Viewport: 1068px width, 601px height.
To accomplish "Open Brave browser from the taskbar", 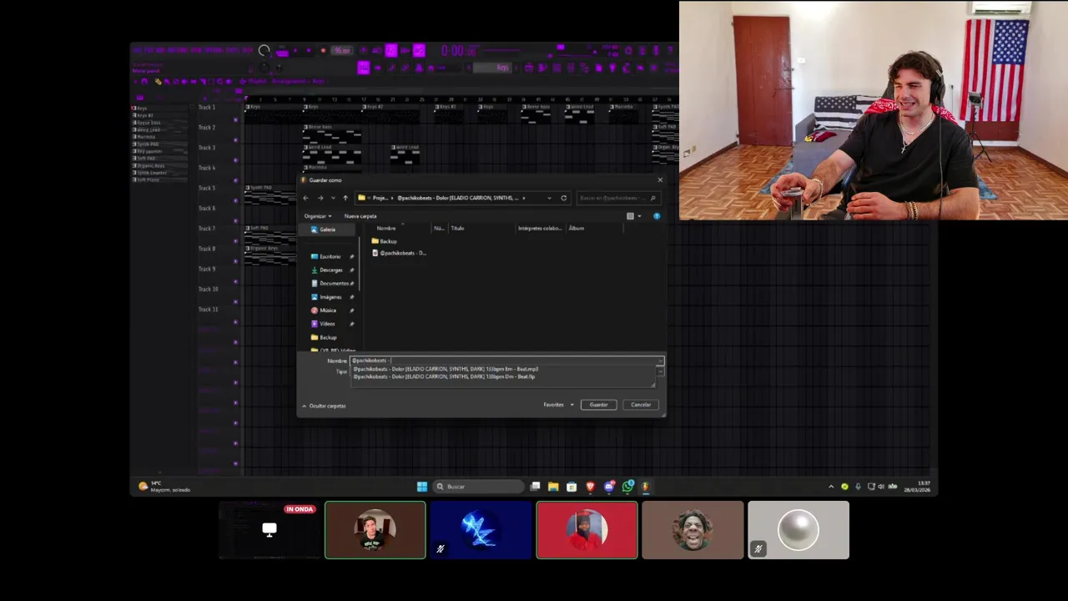I will [x=591, y=487].
